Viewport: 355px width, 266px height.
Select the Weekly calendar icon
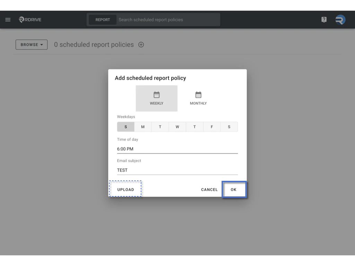coord(156,94)
